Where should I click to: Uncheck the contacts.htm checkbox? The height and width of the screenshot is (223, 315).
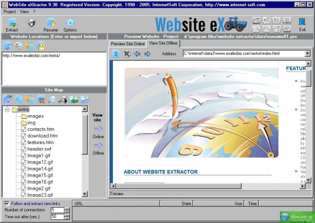[24, 129]
